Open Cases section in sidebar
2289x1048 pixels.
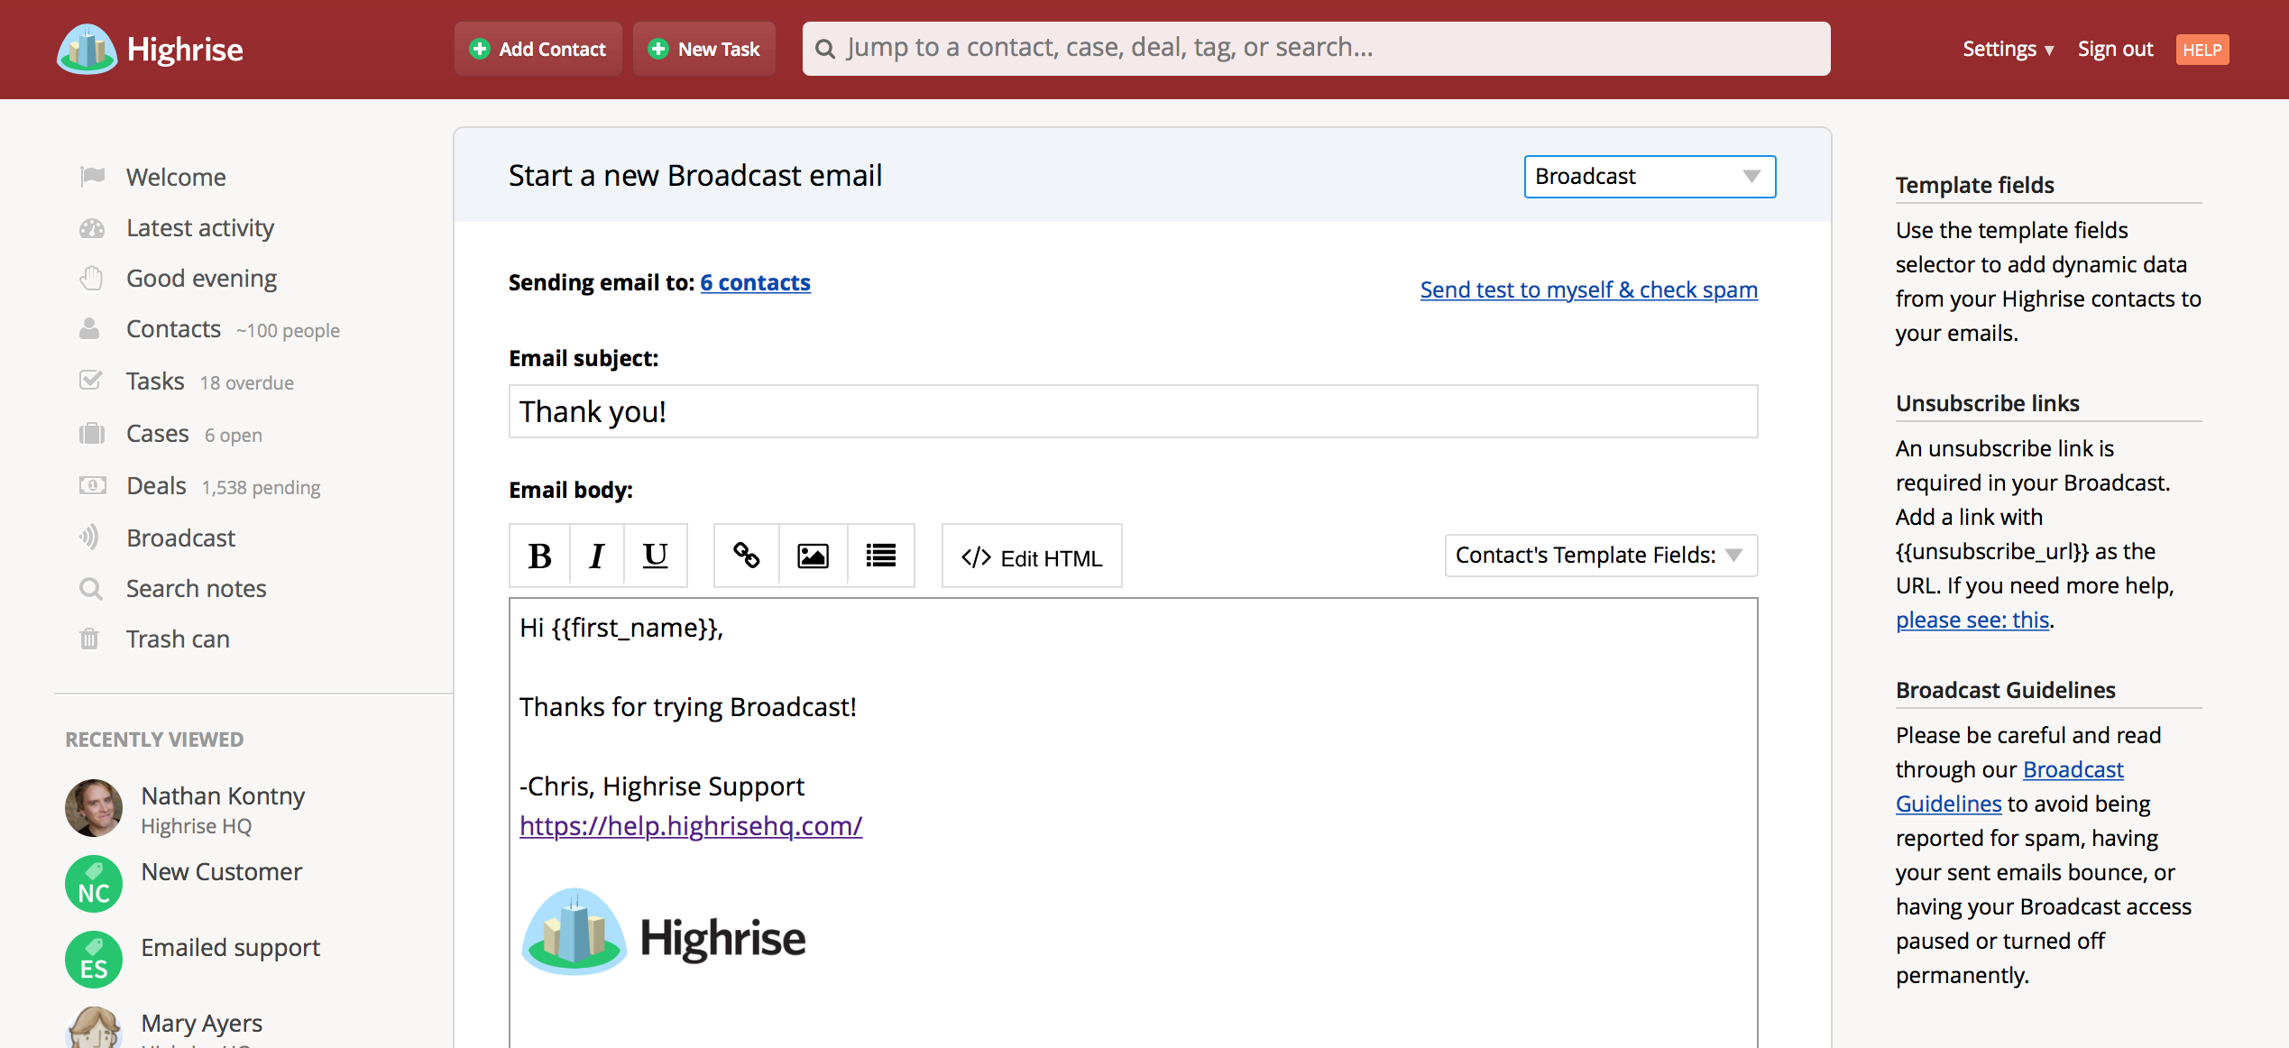click(157, 433)
